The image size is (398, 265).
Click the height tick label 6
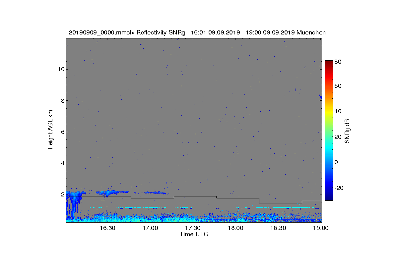[62, 132]
